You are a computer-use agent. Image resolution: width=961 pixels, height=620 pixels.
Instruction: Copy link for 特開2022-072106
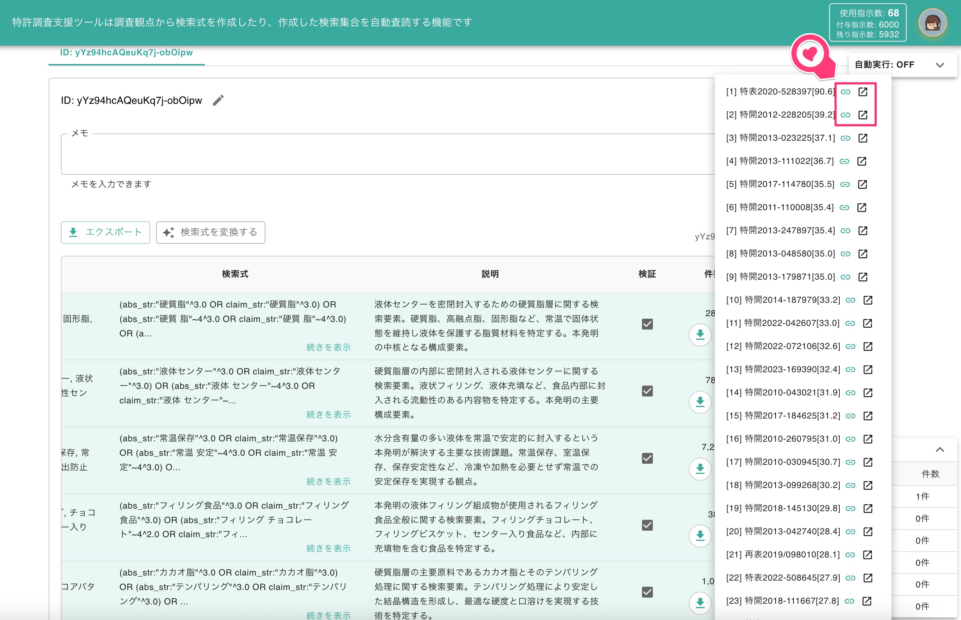pos(850,347)
